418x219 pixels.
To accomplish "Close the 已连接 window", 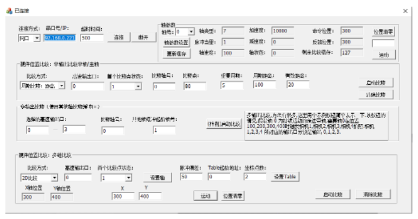I will pyautogui.click(x=405, y=11).
